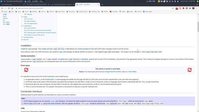Open a new browser tab with plus button
This screenshot has height=112, width=199.
[x=102, y=5]
